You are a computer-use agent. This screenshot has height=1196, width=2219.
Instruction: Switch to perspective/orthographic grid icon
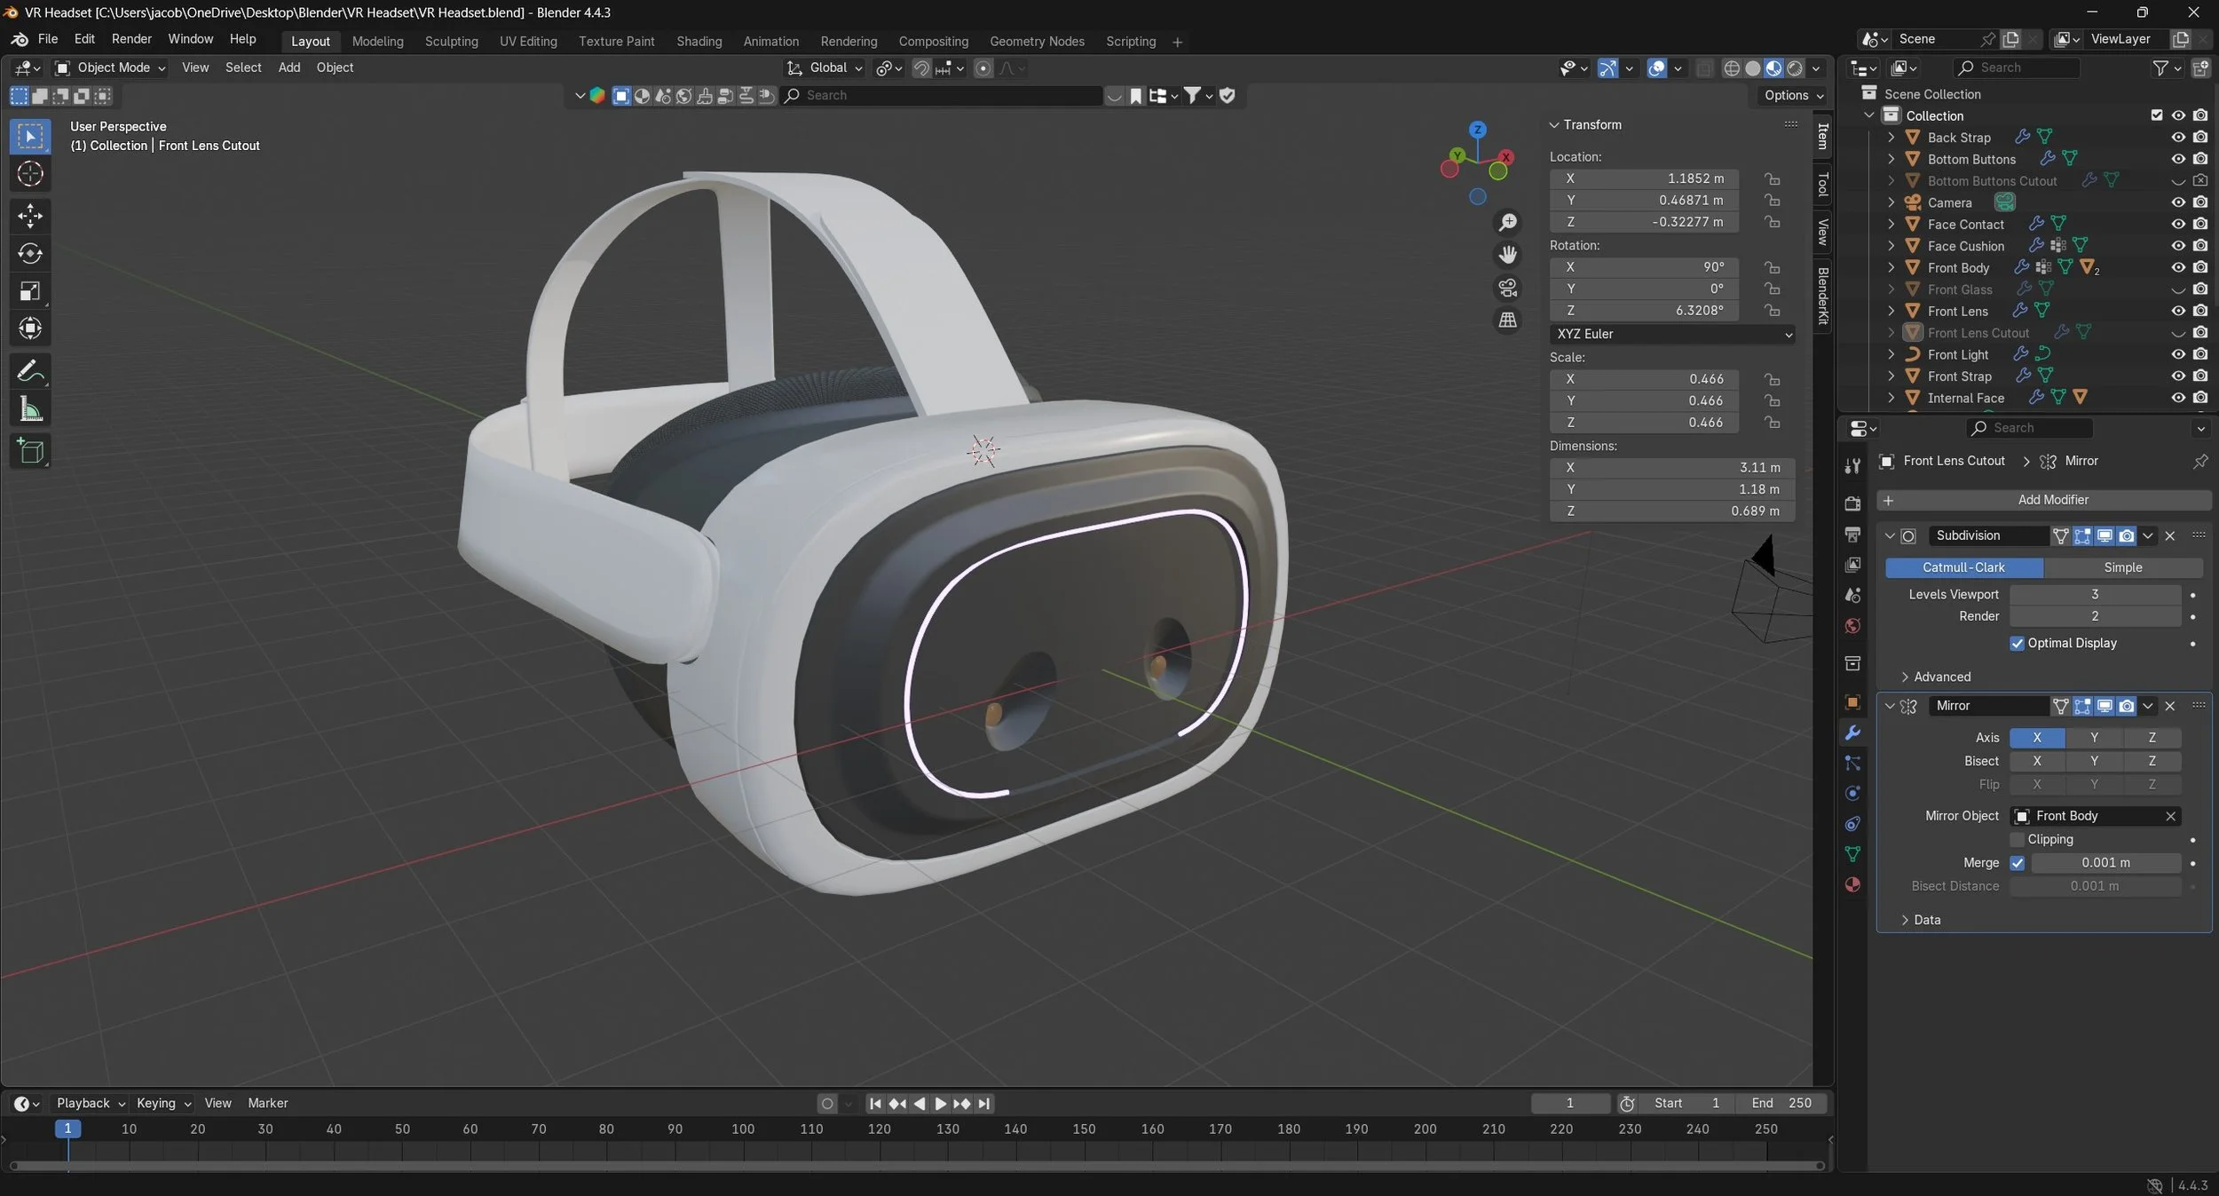pos(1507,321)
